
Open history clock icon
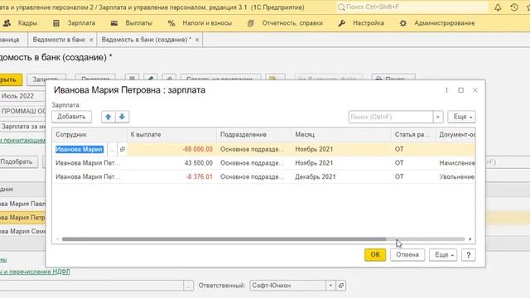[514, 7]
